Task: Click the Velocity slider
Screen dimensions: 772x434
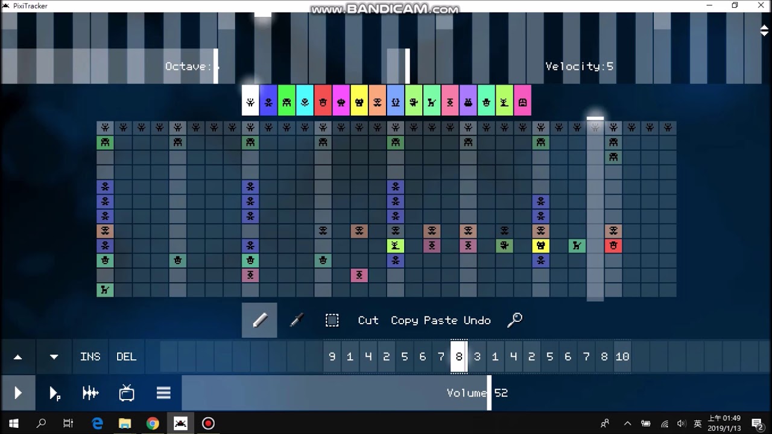Action: [579, 66]
